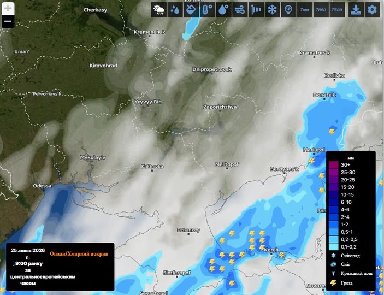Select the wind layer icon
Viewport: 384px width, 295px height.
point(240,10)
